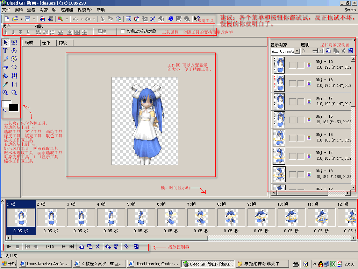Switch to the 预览 tab
Screen dimensions: 358x269
click(63, 43)
